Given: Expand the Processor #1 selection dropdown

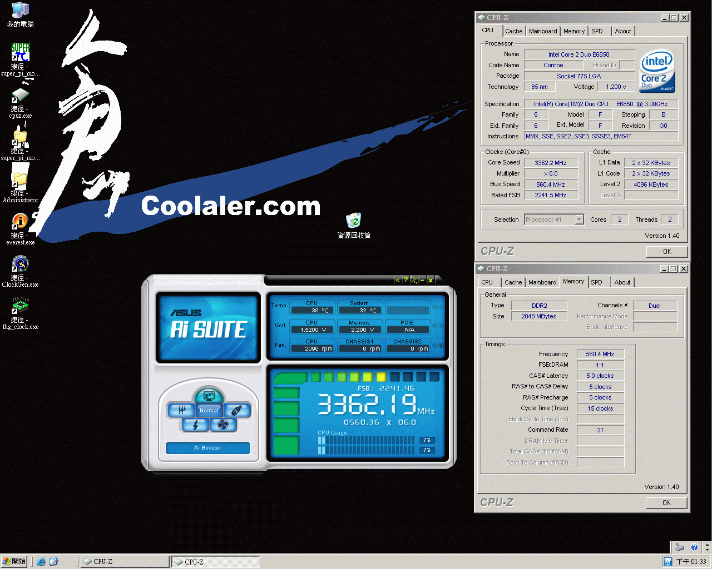Looking at the screenshot, I should pyautogui.click(x=579, y=219).
